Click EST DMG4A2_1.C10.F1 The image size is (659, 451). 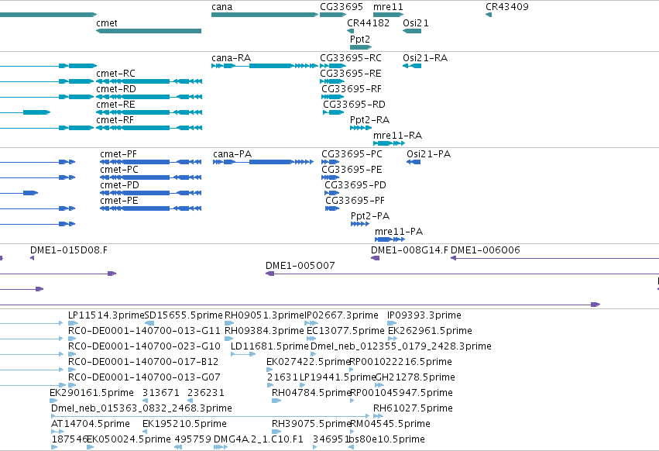258,439
